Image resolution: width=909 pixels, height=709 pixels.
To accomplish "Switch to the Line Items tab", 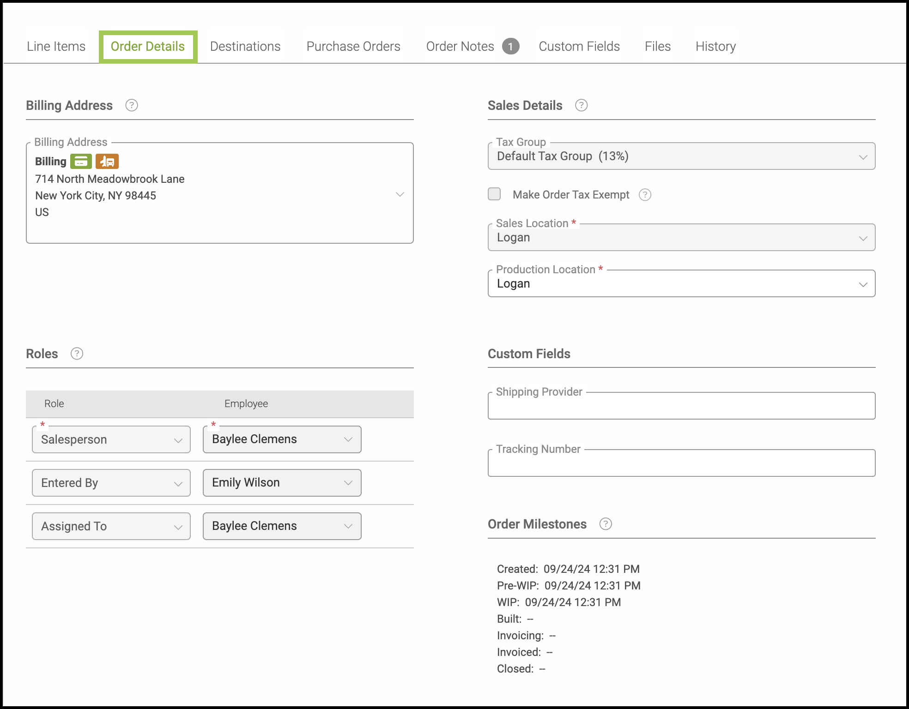I will pyautogui.click(x=56, y=46).
